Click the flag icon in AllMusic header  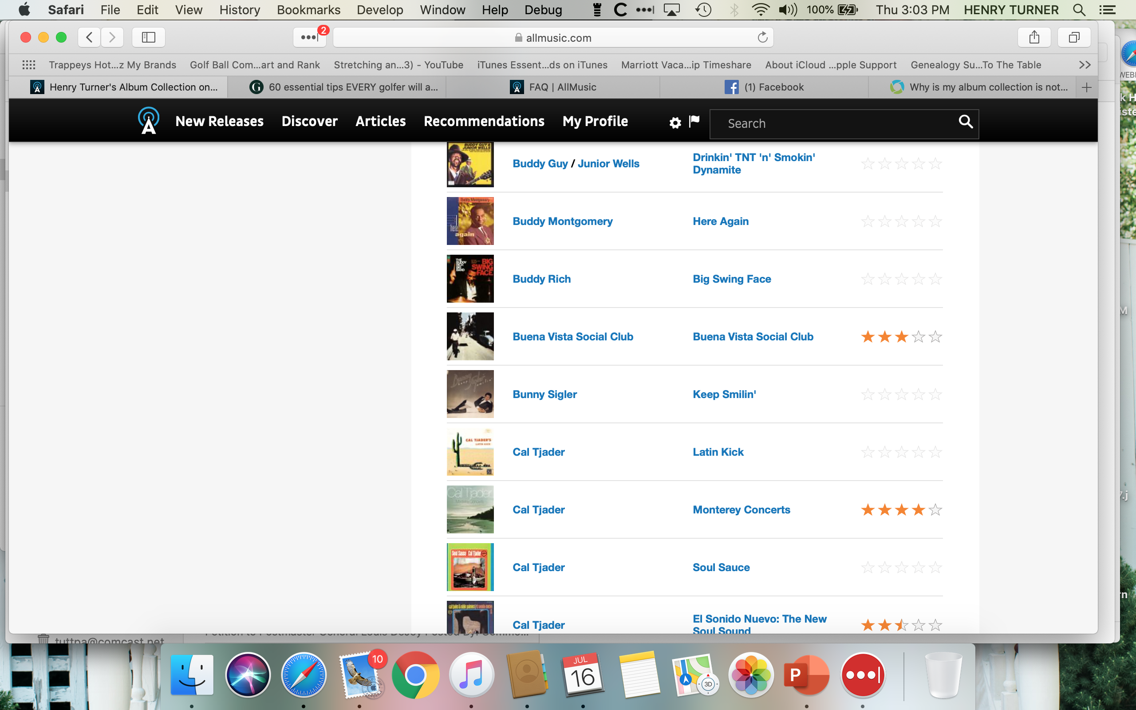click(694, 122)
